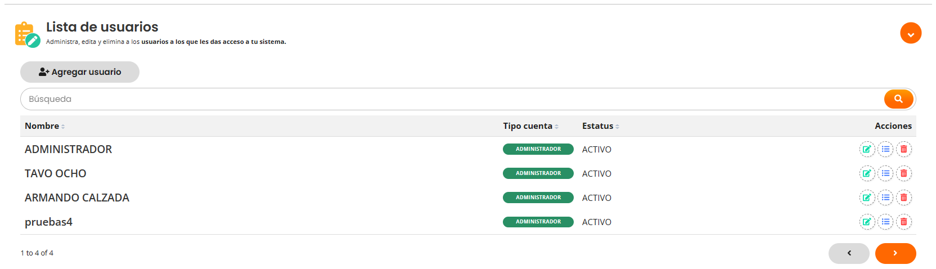Open list details icon for ADMINISTRADOR user
936x269 pixels.
tap(885, 149)
